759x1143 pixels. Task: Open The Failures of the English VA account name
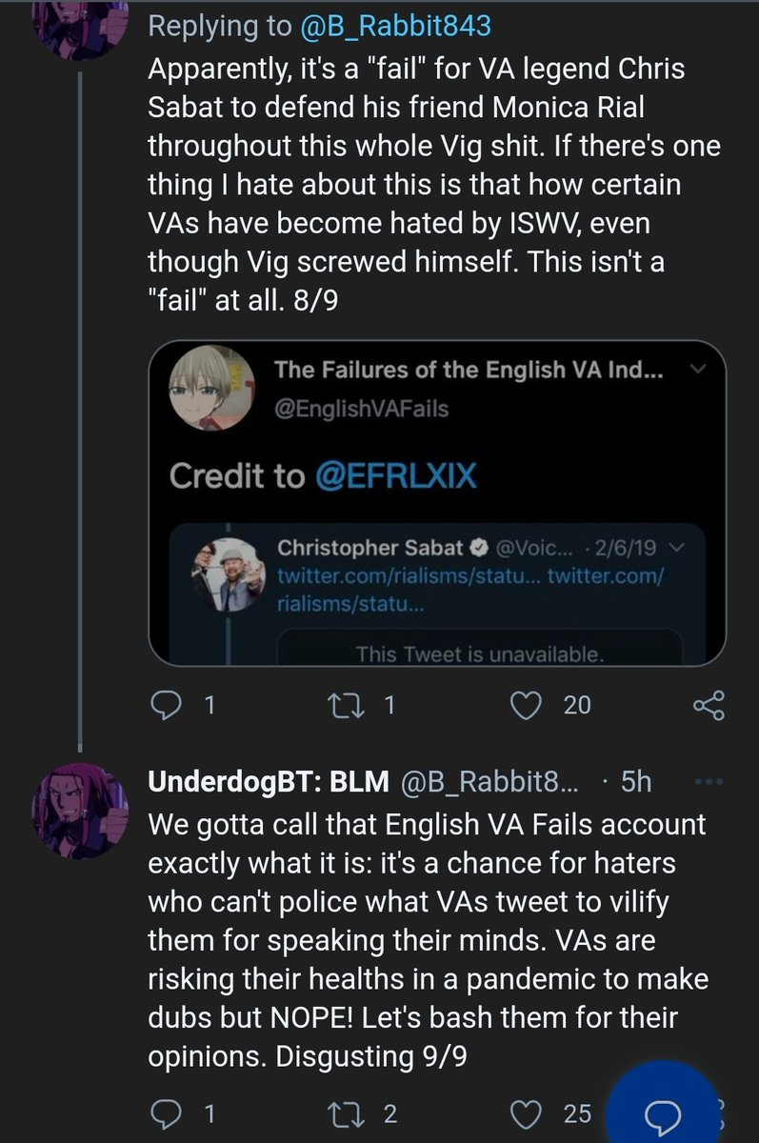point(468,370)
